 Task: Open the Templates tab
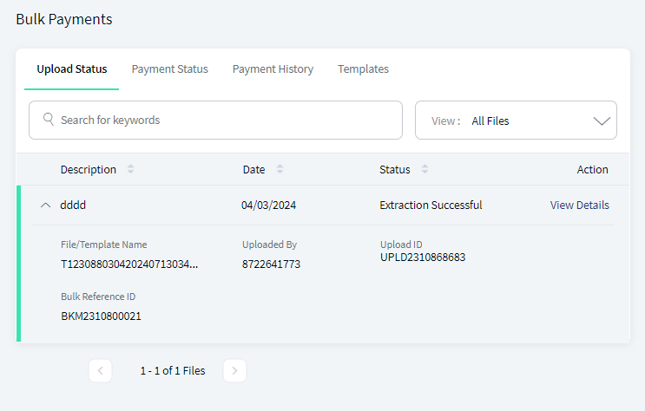(363, 69)
